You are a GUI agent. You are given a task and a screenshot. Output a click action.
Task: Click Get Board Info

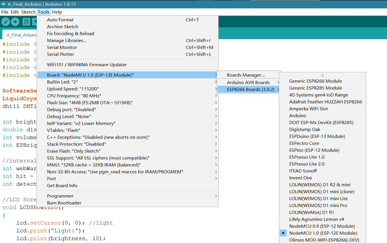128,186
